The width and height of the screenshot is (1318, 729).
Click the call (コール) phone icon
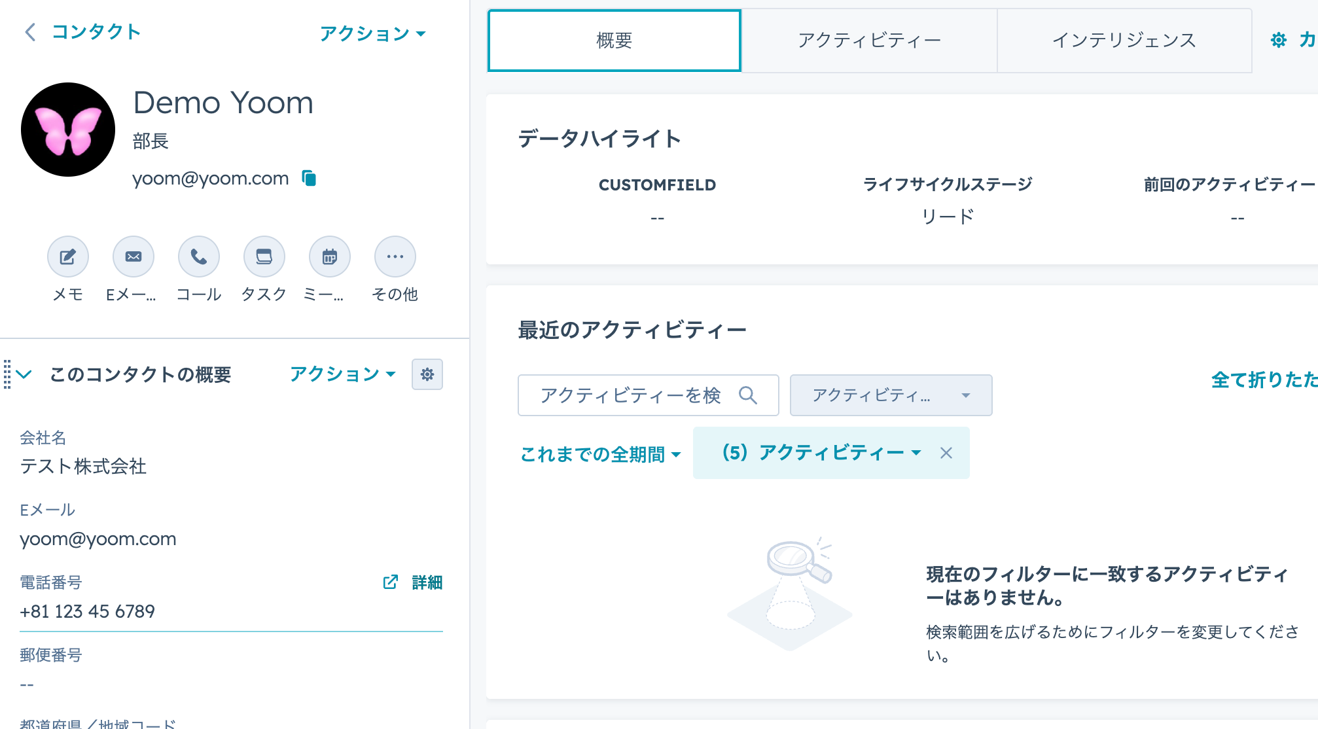coord(199,257)
